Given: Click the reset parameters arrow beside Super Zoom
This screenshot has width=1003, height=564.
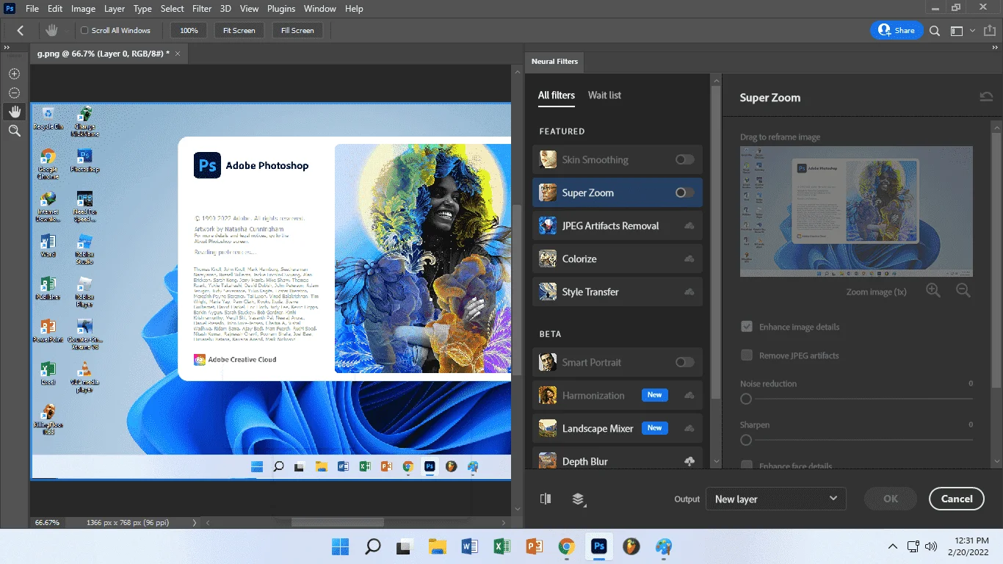Looking at the screenshot, I should (x=986, y=97).
